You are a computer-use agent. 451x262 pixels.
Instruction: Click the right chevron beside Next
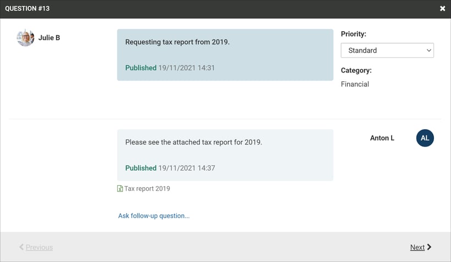click(430, 247)
